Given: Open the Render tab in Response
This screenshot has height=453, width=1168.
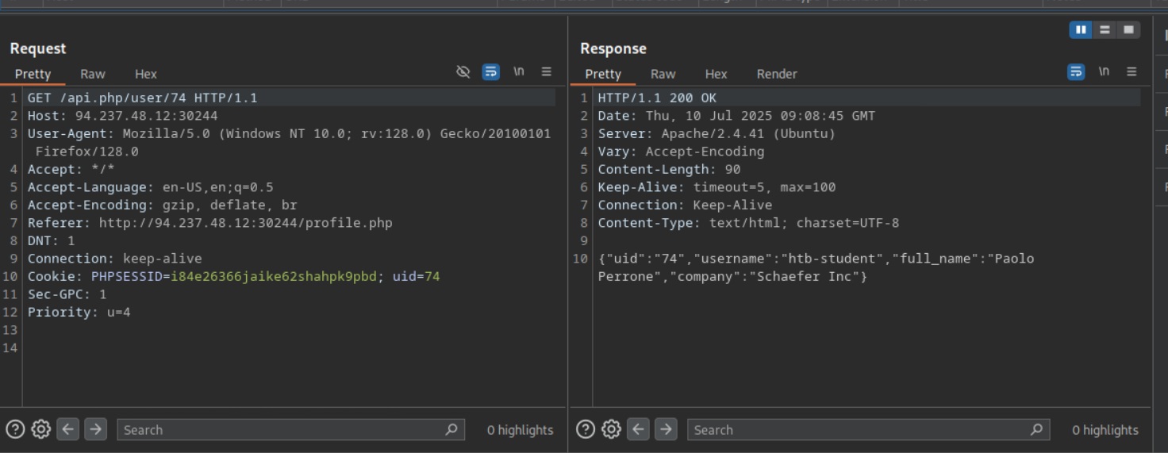Looking at the screenshot, I should point(776,74).
